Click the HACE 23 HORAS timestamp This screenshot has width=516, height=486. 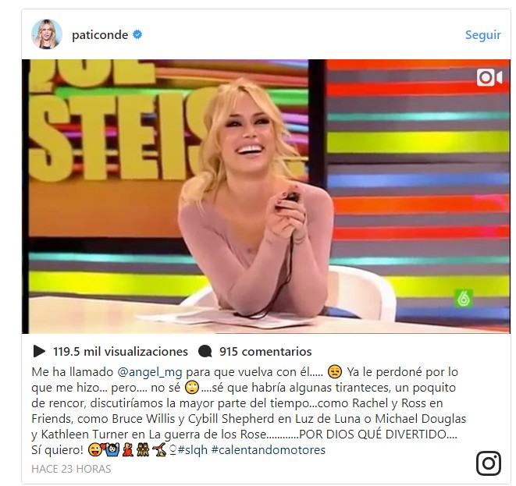click(x=71, y=469)
